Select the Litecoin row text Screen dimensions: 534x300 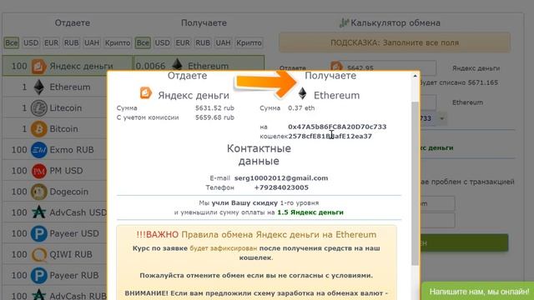(x=65, y=108)
